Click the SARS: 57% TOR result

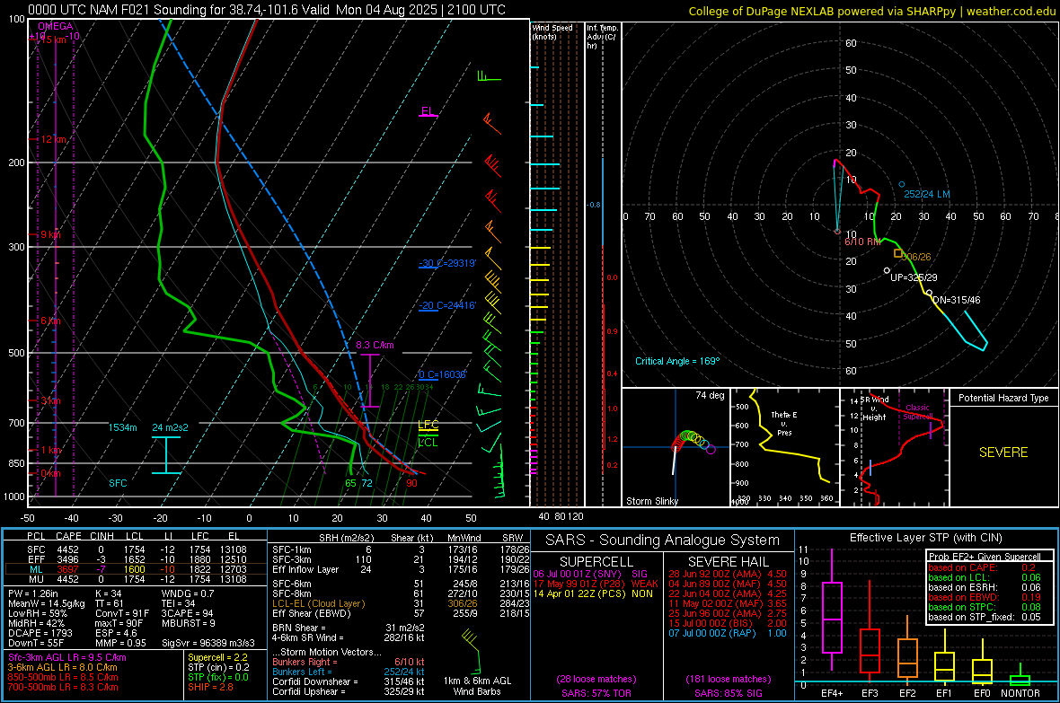point(596,693)
